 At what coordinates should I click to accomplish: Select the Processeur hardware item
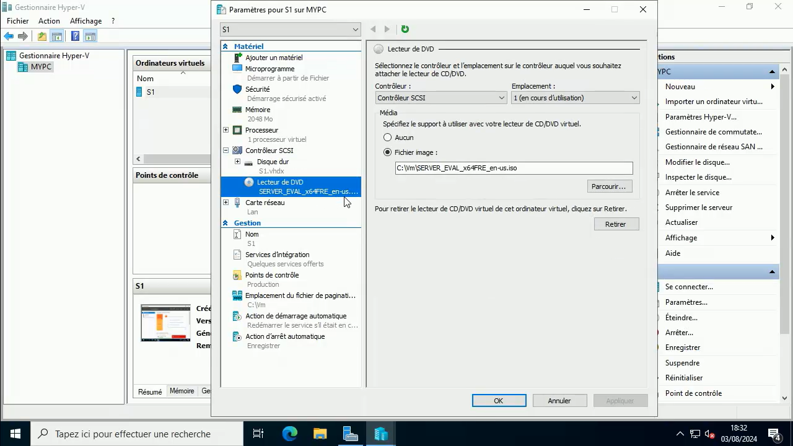[261, 130]
